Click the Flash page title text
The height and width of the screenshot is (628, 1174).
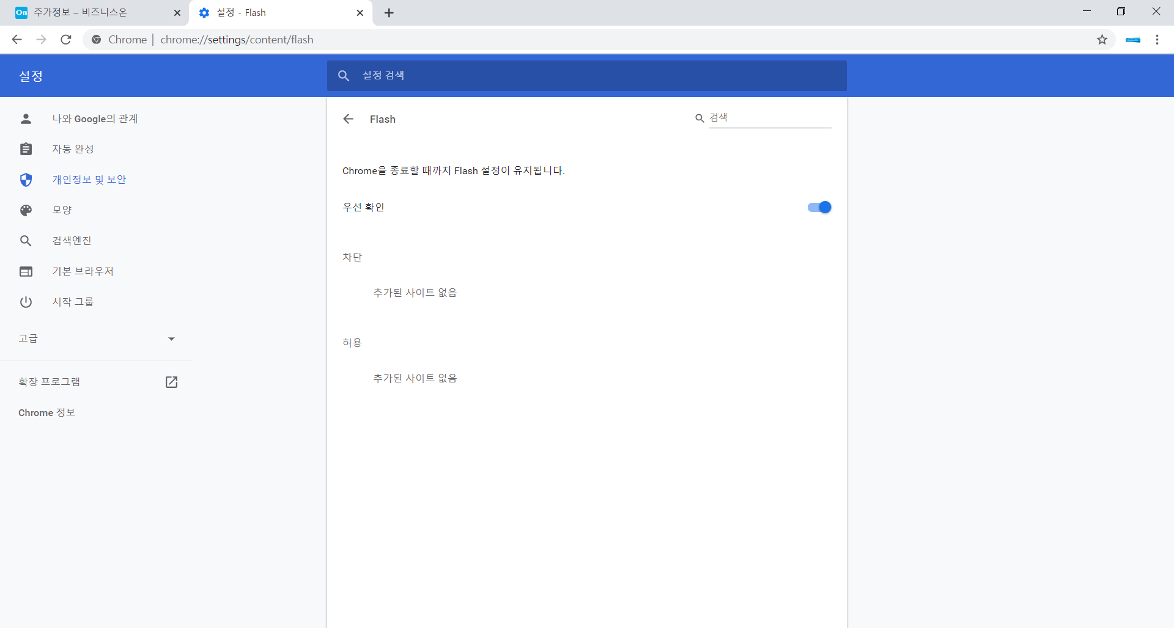(383, 119)
